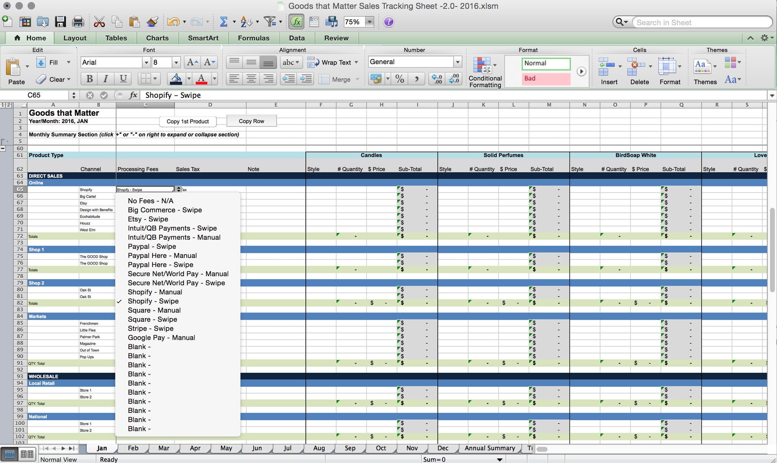
Task: Click the Sort A-Z icon
Action: [x=246, y=22]
